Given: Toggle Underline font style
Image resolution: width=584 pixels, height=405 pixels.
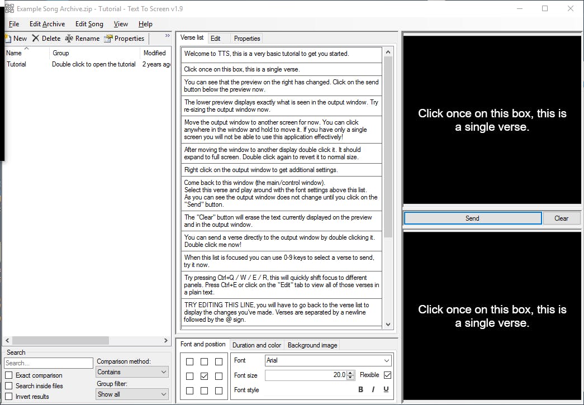Looking at the screenshot, I should coord(386,390).
